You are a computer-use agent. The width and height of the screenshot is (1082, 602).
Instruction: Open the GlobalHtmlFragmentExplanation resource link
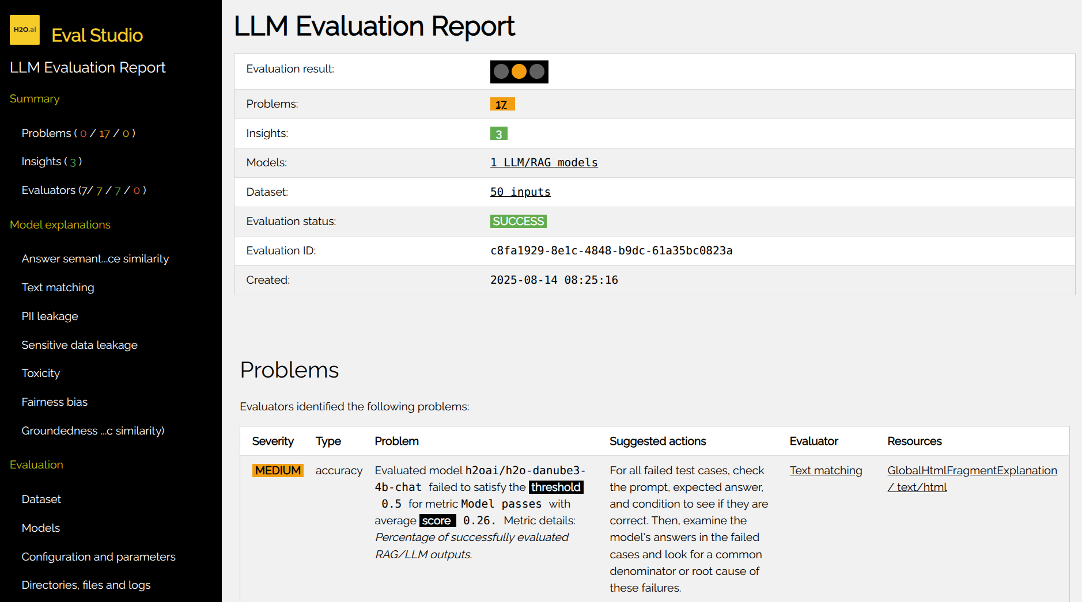[x=972, y=470]
